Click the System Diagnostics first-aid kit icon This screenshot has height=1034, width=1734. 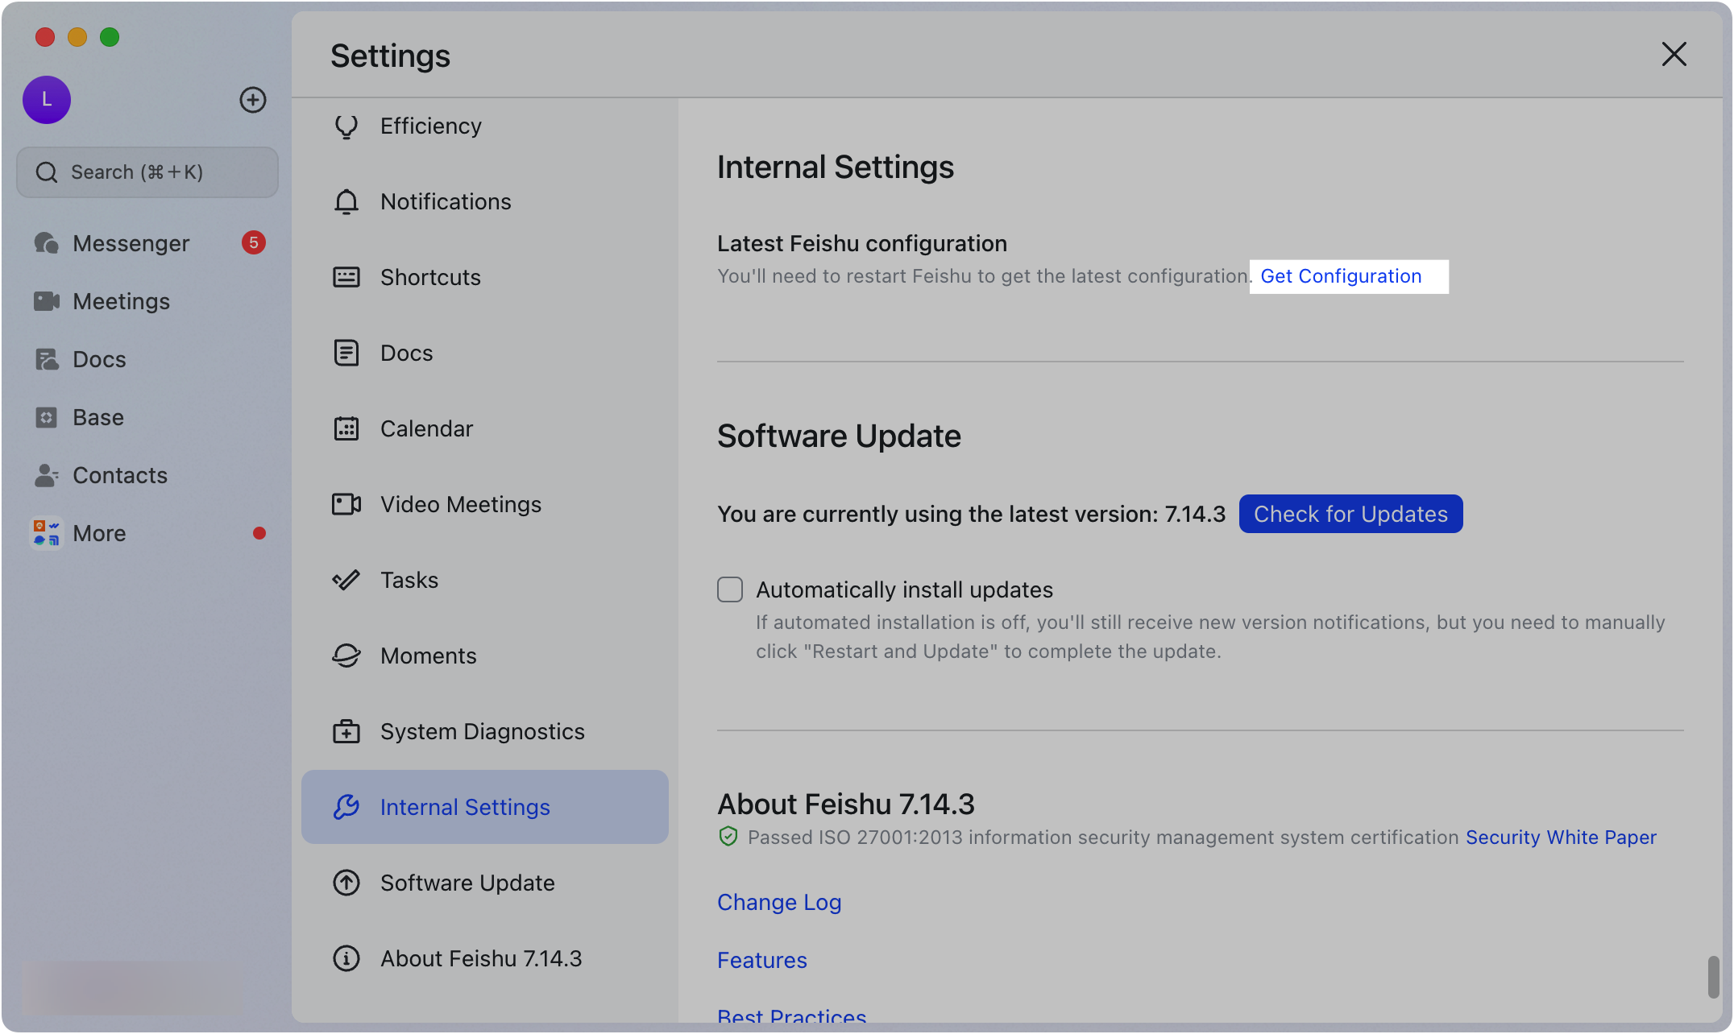[346, 731]
